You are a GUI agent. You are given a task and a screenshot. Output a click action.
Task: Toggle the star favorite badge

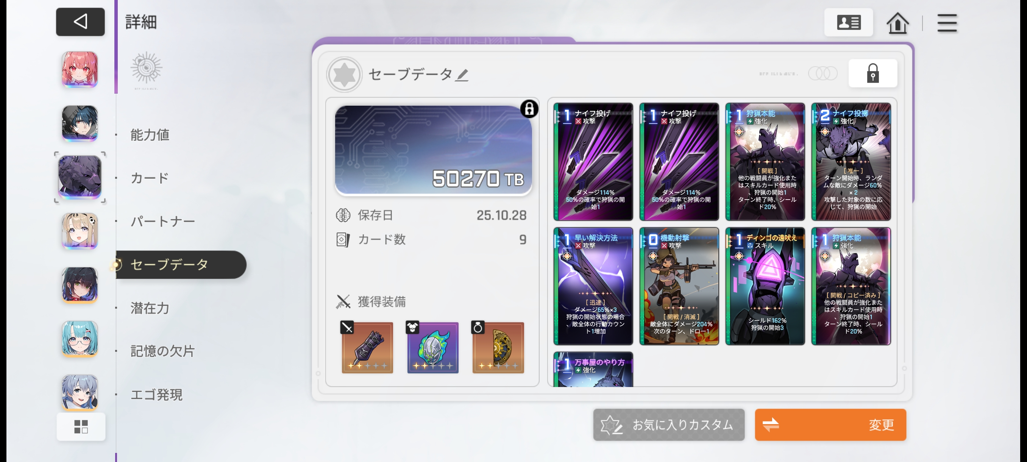click(344, 75)
